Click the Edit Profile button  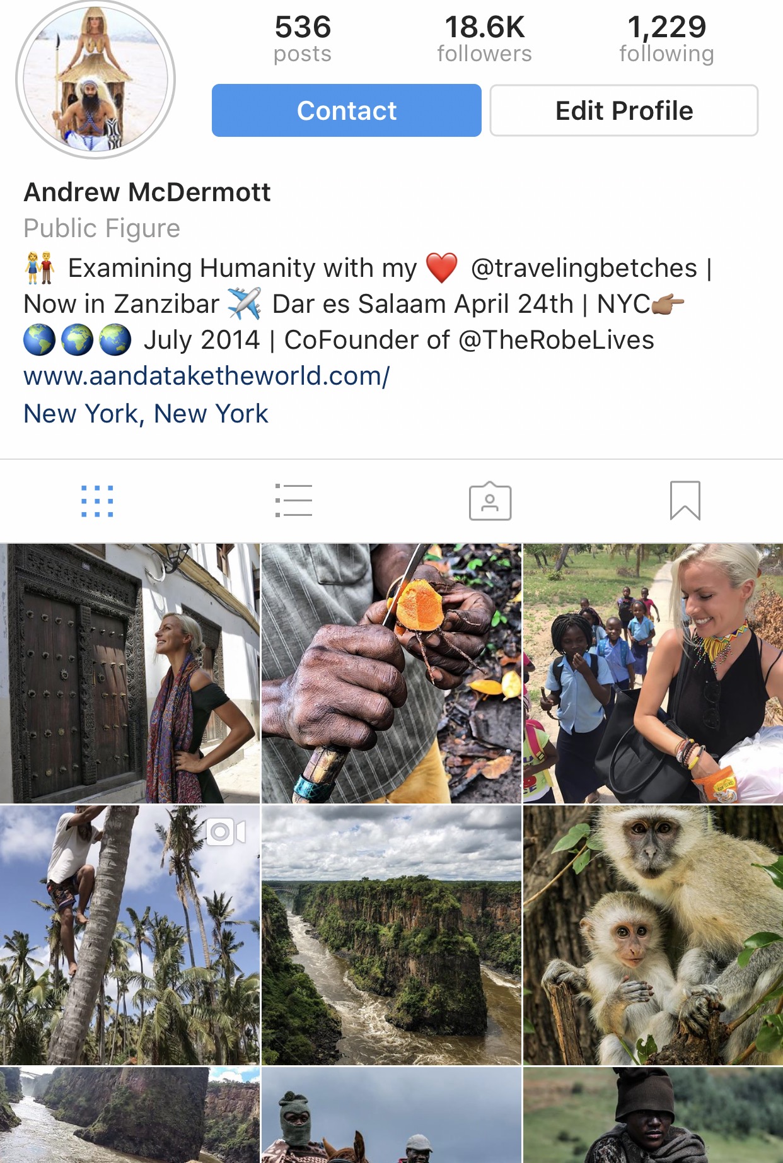pyautogui.click(x=624, y=110)
